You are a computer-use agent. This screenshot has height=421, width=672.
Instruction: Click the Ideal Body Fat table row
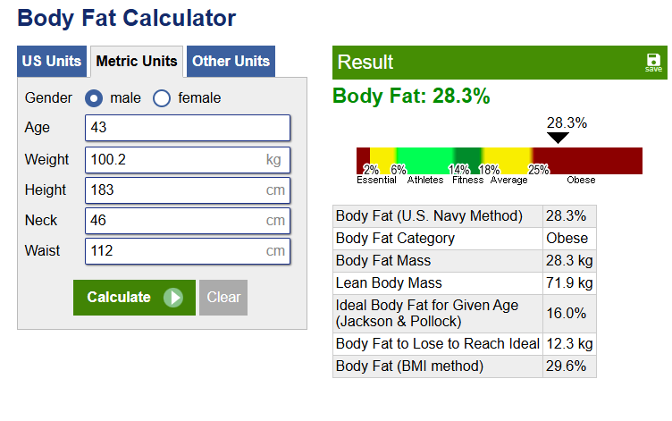tap(464, 313)
